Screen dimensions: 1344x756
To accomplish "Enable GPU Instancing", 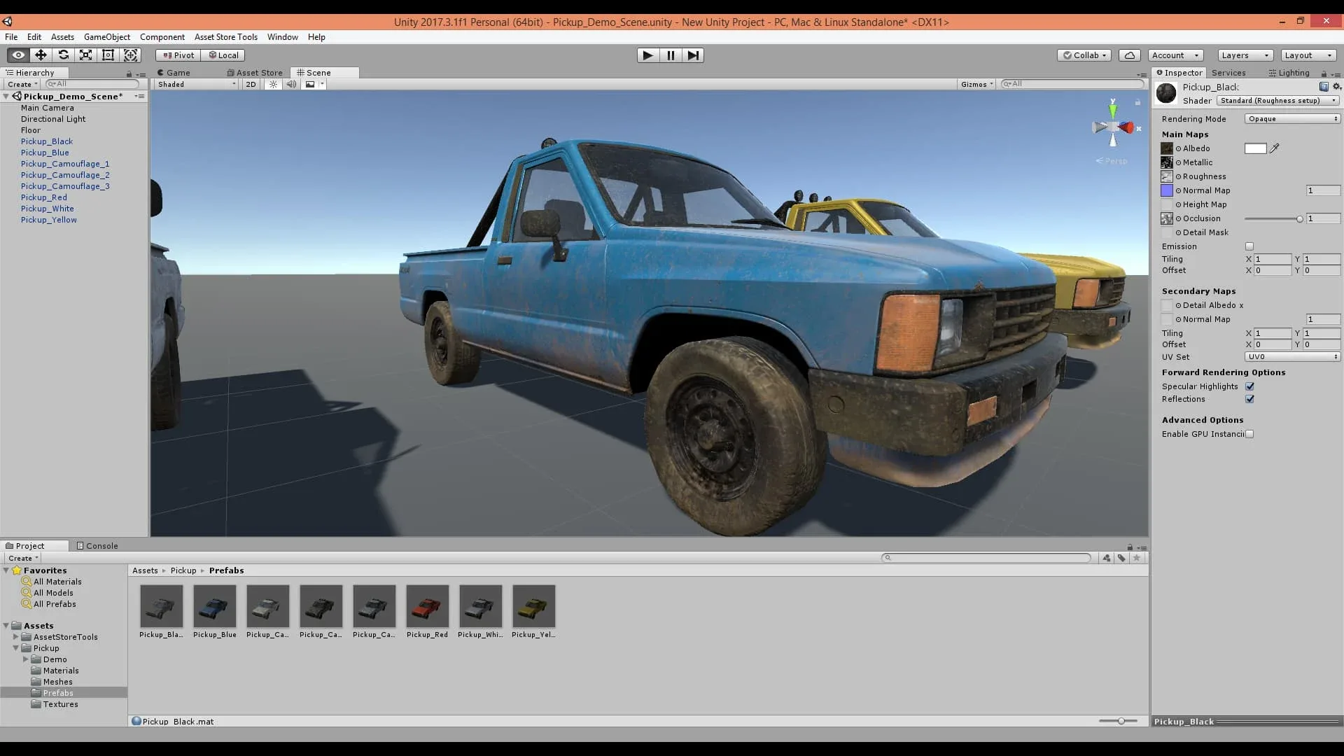I will [1249, 433].
